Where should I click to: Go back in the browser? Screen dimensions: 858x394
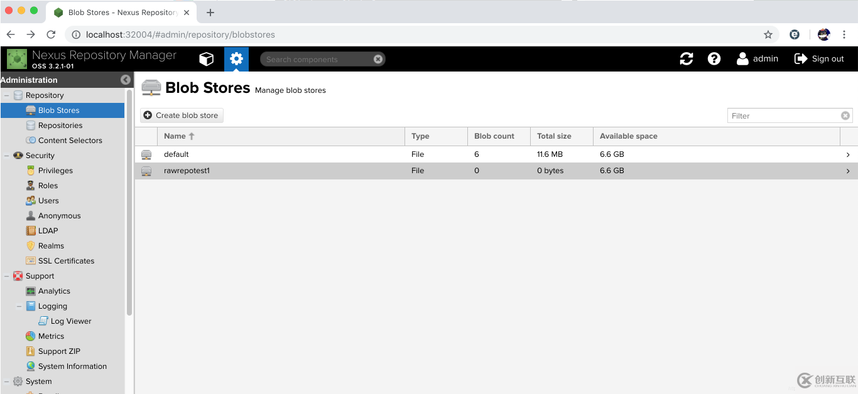coord(11,35)
